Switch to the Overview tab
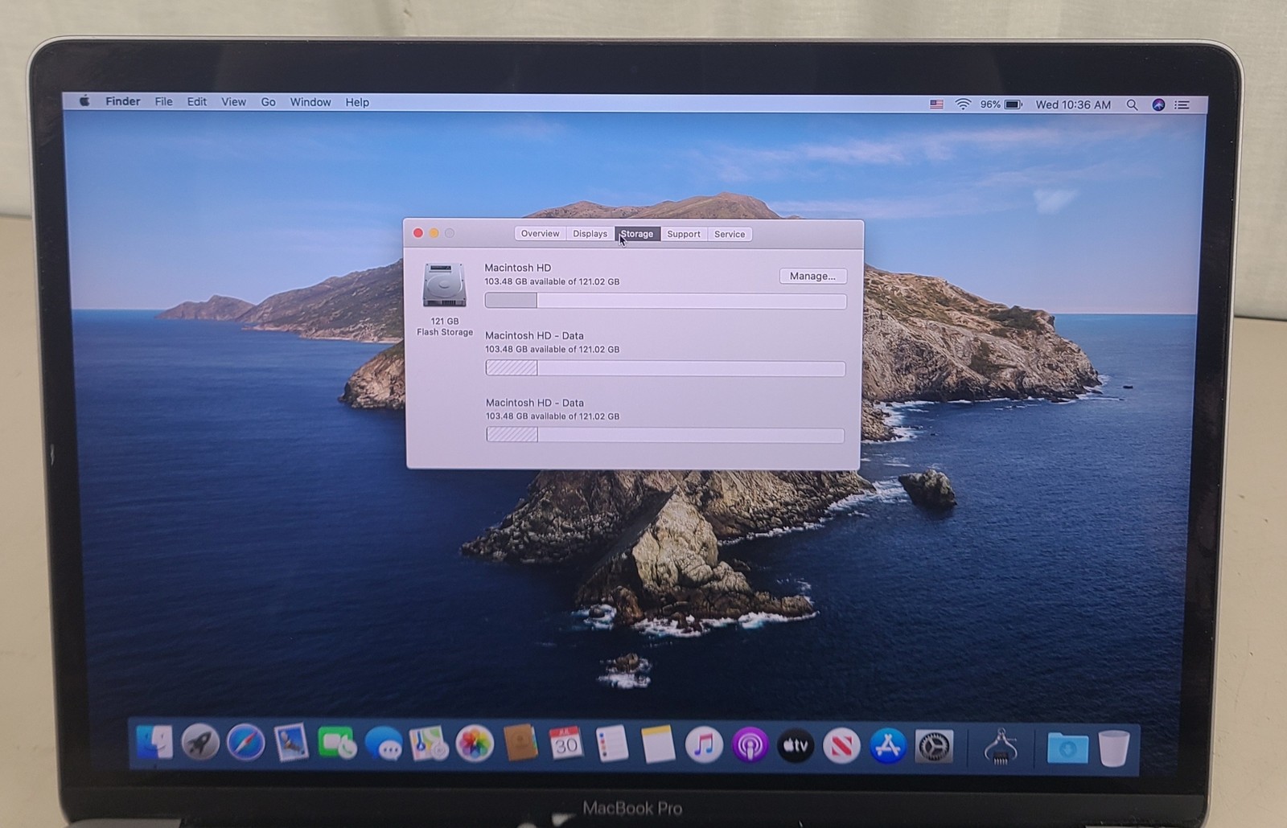The width and height of the screenshot is (1287, 828). click(540, 234)
